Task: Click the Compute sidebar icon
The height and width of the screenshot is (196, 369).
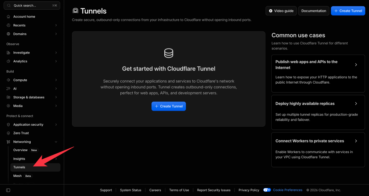Action: coord(9,80)
